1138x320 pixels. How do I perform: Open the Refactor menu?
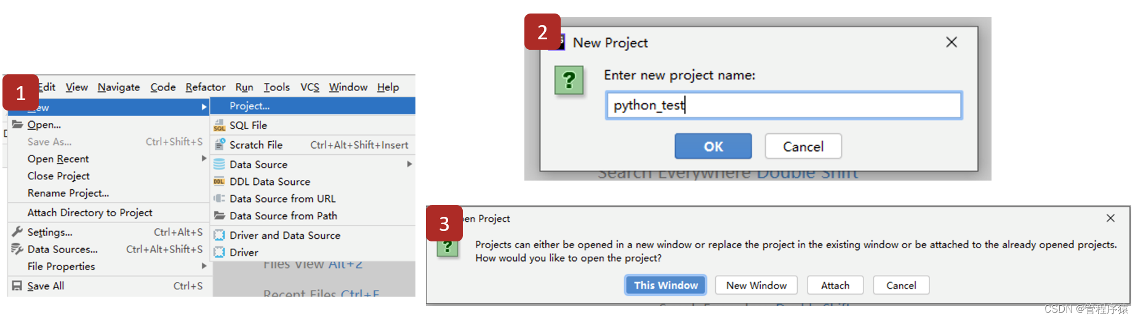tap(205, 87)
